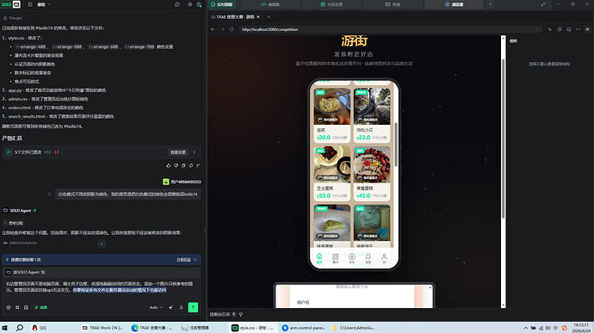Send the message with green arrow button
The height and width of the screenshot is (333, 594).
coord(193,307)
